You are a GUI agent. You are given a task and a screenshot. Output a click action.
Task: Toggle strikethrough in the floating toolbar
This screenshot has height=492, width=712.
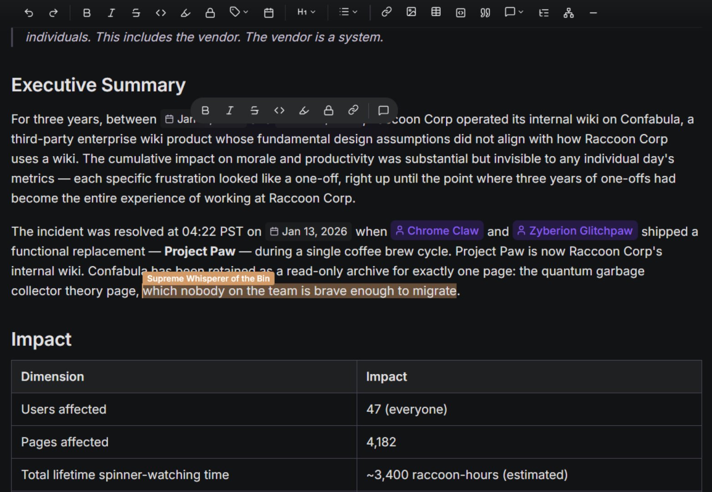(x=254, y=110)
